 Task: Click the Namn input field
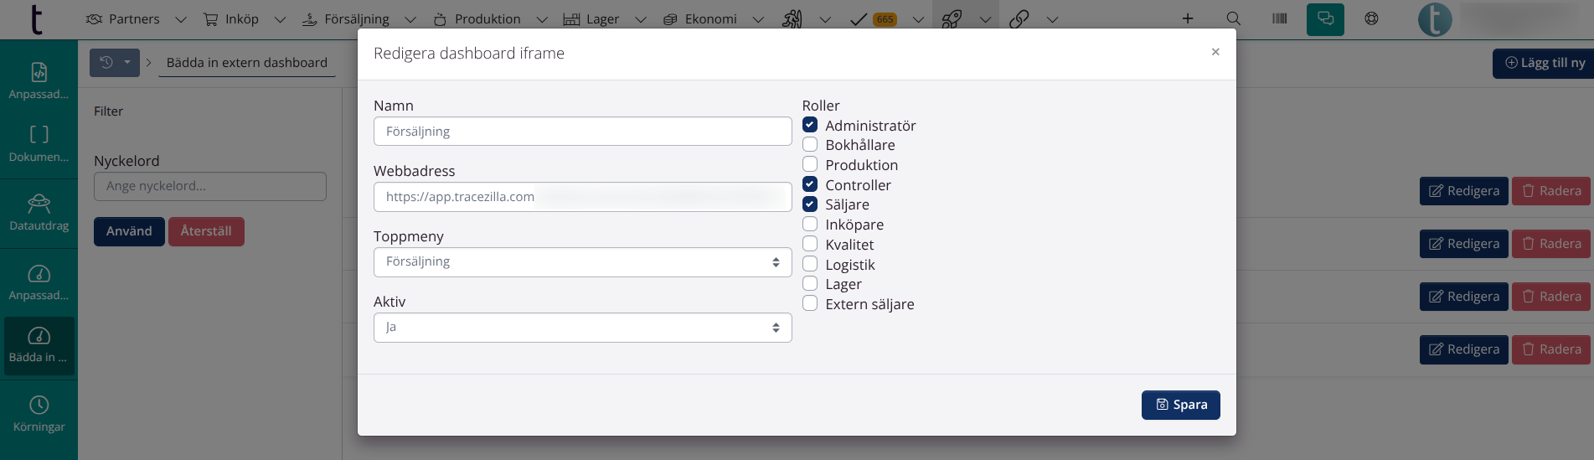point(582,132)
